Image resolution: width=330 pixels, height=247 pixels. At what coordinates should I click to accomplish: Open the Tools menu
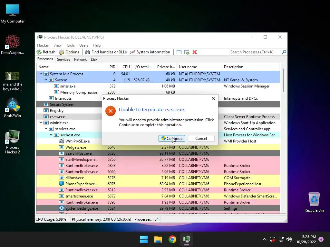click(x=70, y=45)
